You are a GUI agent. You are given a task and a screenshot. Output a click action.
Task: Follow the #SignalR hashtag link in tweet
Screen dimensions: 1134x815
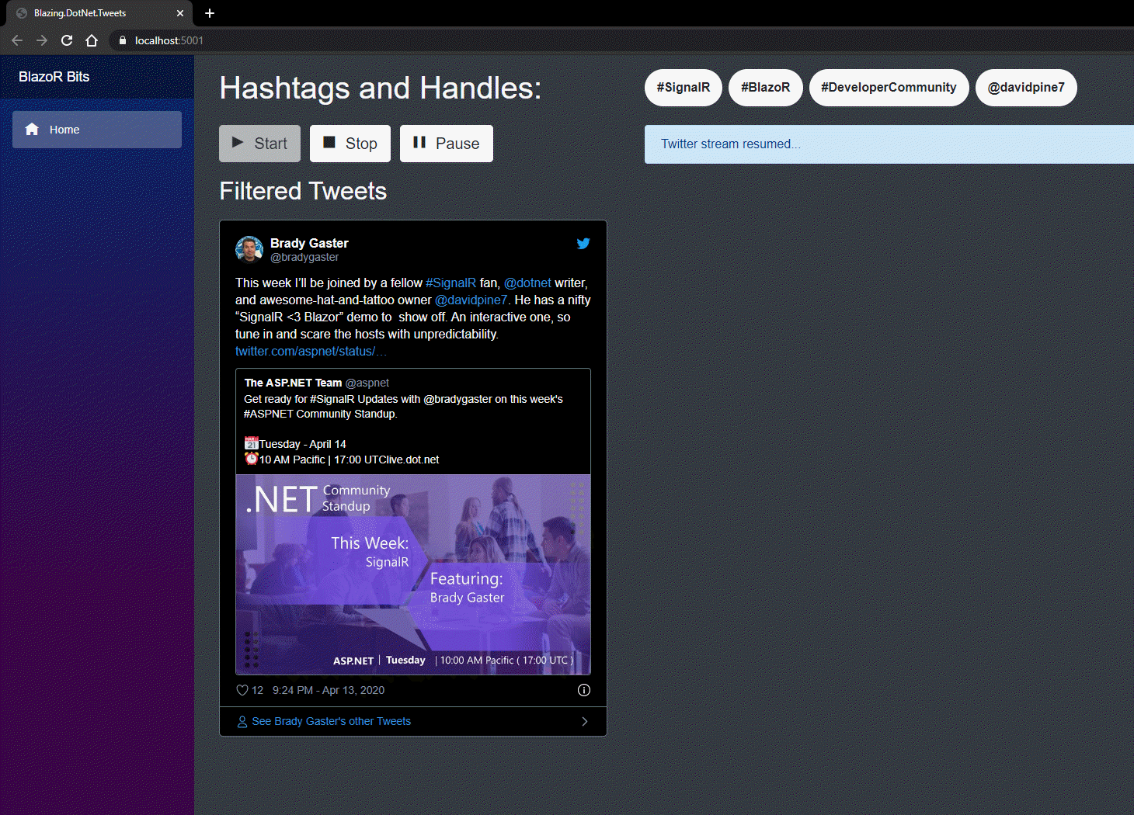click(450, 283)
